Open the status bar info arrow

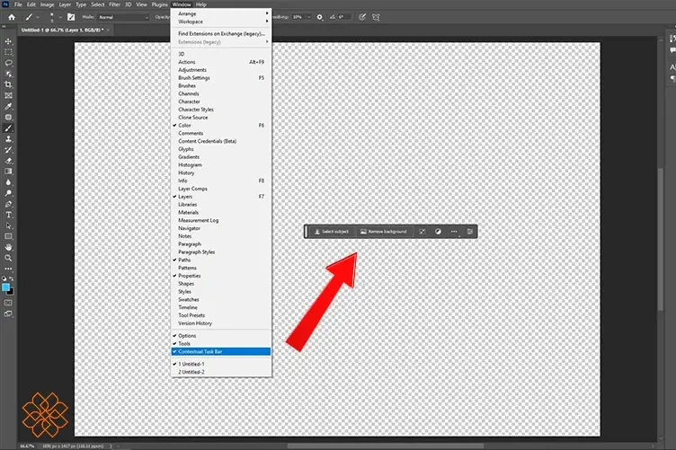(111, 446)
